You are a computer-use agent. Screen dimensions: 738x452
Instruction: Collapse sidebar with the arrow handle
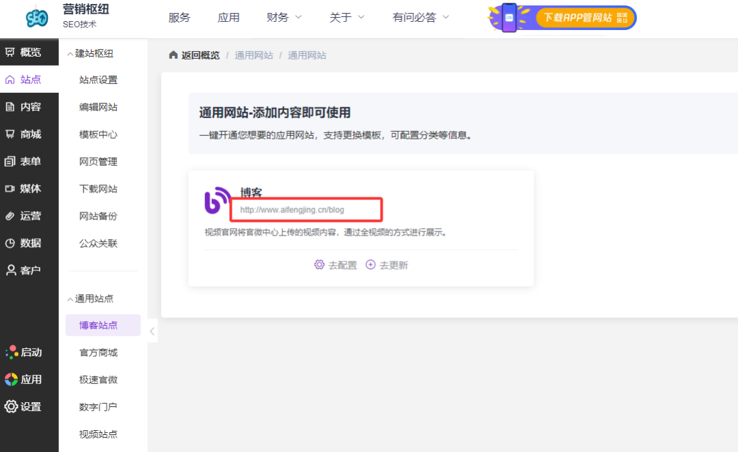point(152,331)
